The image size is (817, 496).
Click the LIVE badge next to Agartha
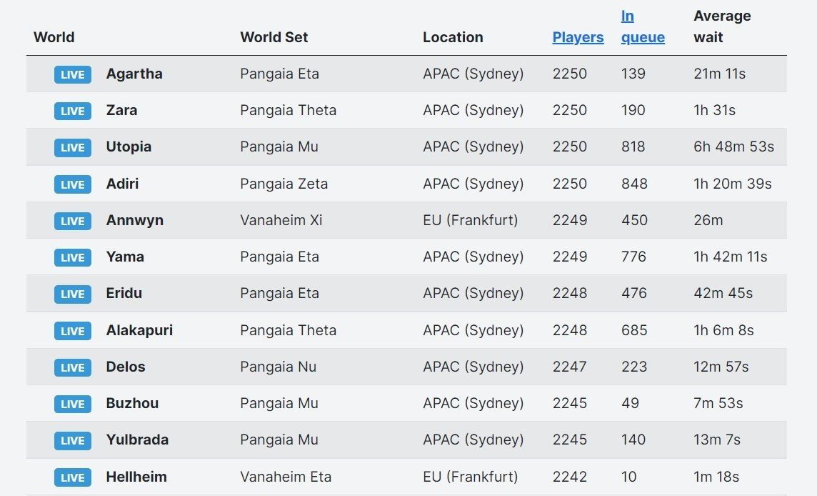[73, 74]
